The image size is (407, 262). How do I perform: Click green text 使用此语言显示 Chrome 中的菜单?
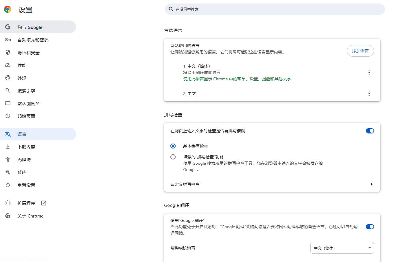tap(237, 79)
